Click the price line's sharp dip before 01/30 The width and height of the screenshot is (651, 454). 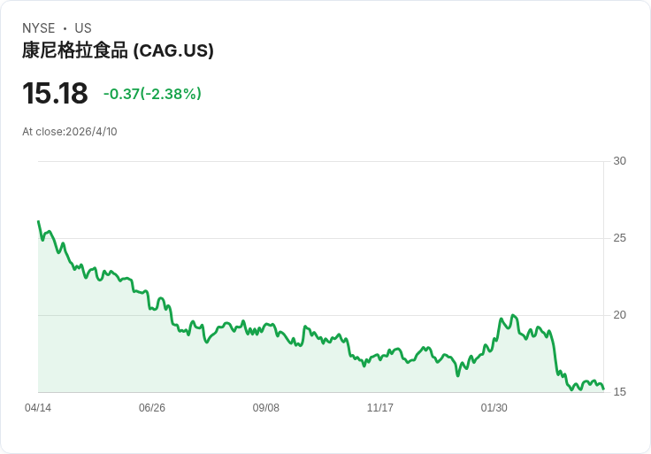(458, 375)
